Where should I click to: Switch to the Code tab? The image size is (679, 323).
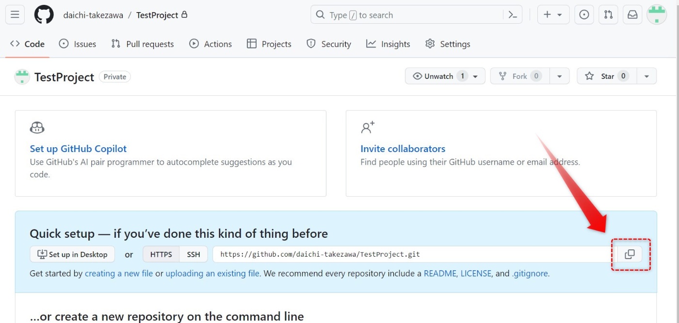tap(28, 44)
